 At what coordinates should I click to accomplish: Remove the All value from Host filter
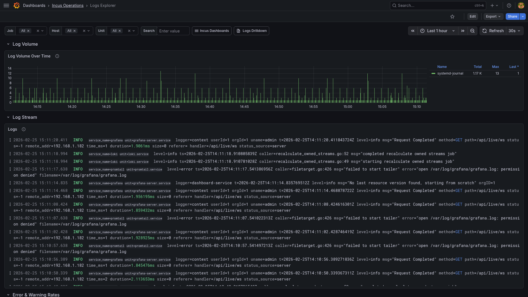75,31
